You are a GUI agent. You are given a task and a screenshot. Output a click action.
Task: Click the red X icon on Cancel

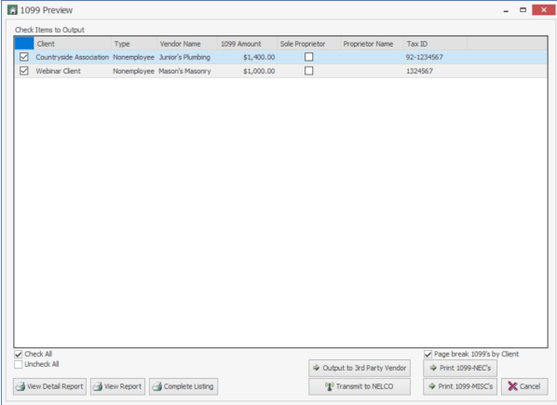click(512, 386)
